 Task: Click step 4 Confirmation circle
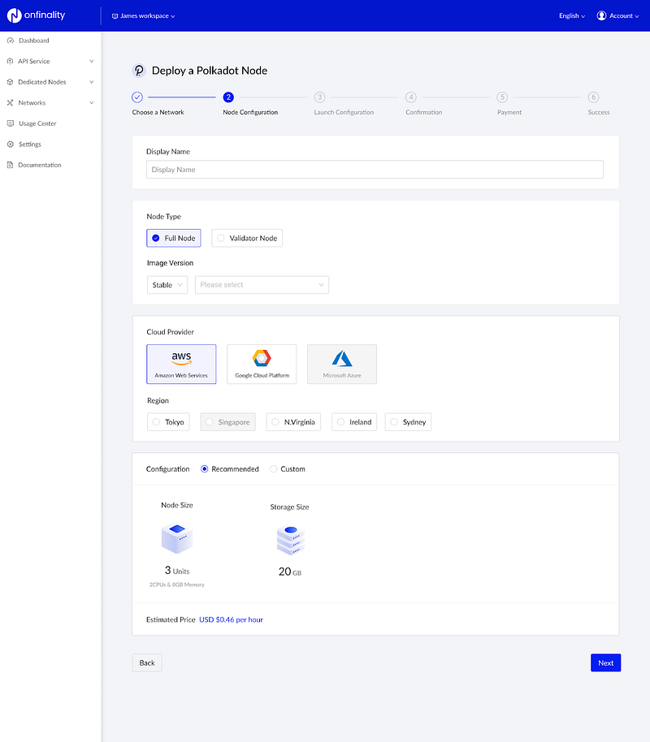pyautogui.click(x=411, y=97)
